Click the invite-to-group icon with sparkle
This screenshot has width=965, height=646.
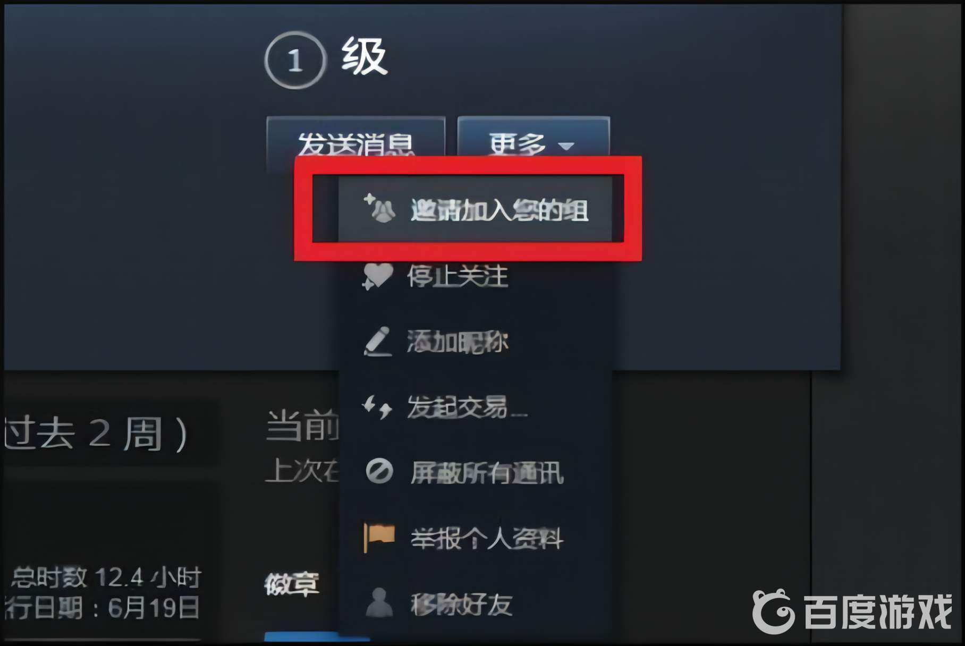[x=379, y=208]
